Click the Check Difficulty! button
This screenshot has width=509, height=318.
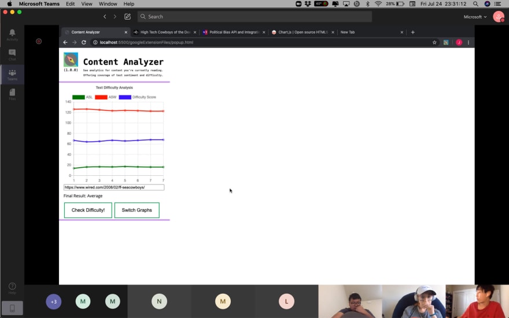tap(88, 210)
